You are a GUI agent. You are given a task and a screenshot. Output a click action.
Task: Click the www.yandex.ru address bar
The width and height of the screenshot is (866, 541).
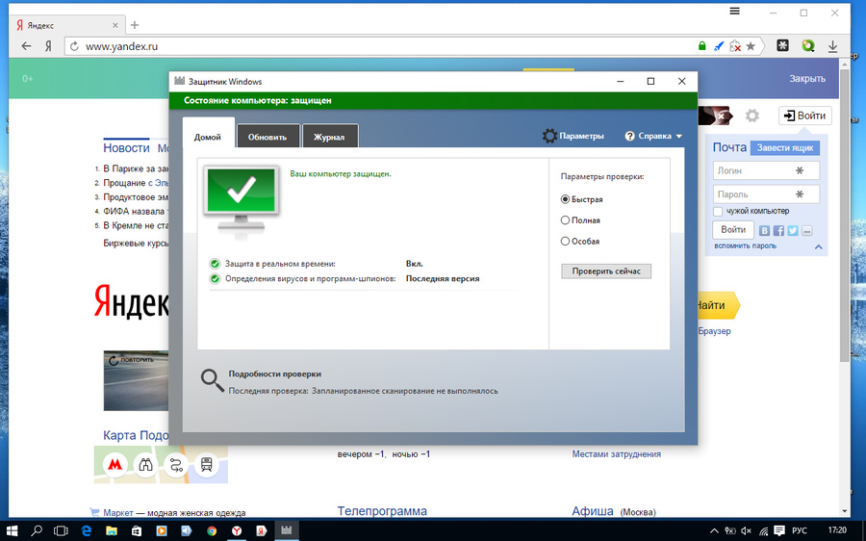click(387, 46)
